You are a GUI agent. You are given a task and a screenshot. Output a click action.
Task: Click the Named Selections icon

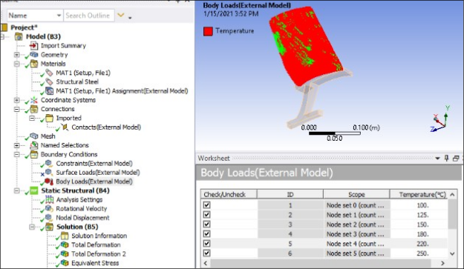[33, 145]
